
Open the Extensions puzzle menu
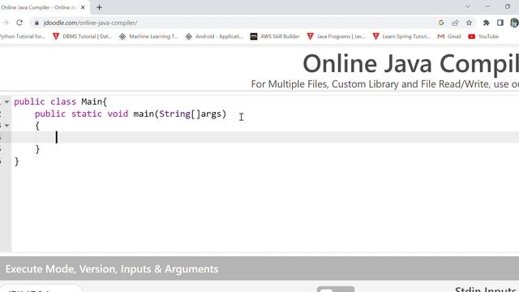[486, 23]
